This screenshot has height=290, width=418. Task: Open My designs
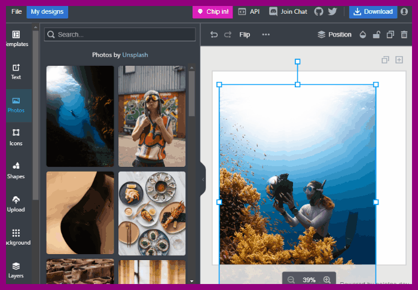click(47, 12)
